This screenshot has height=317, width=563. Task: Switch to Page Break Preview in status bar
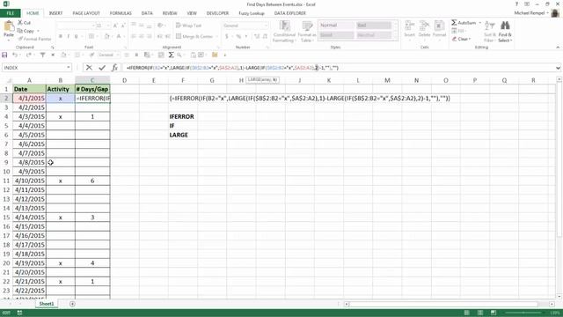(494, 313)
